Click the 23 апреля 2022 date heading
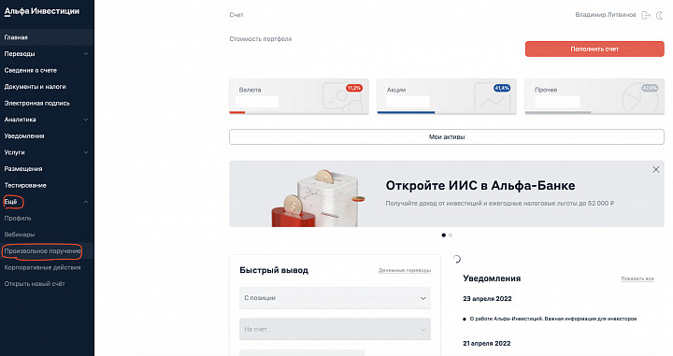Screen dimensions: 673x356 point(487,298)
